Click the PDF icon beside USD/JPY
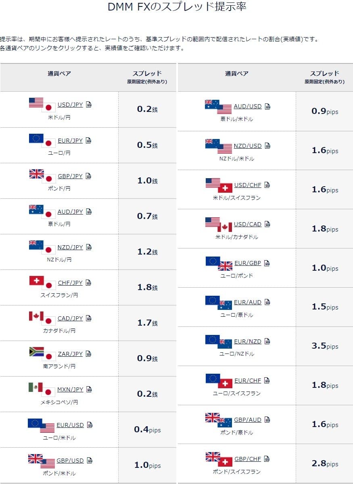 coord(89,105)
